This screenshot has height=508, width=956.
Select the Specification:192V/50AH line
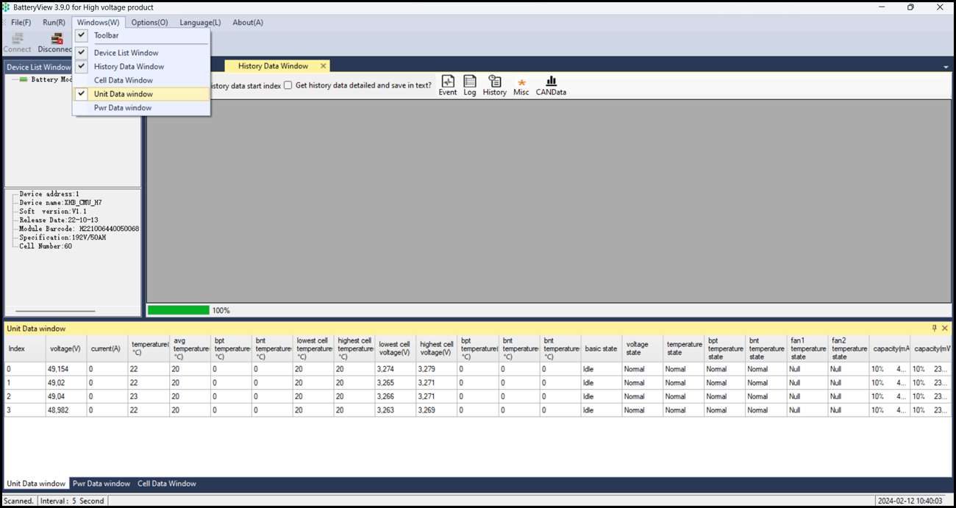coord(64,237)
